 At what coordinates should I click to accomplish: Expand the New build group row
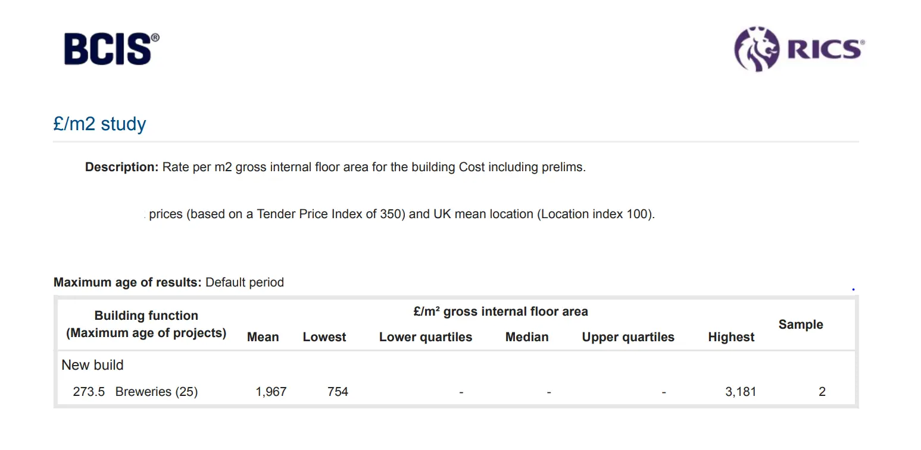point(93,365)
